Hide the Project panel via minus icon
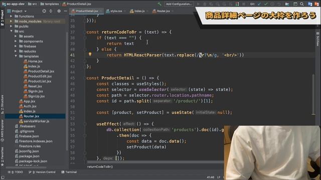The height and width of the screenshot is (180, 321). pyautogui.click(x=65, y=11)
